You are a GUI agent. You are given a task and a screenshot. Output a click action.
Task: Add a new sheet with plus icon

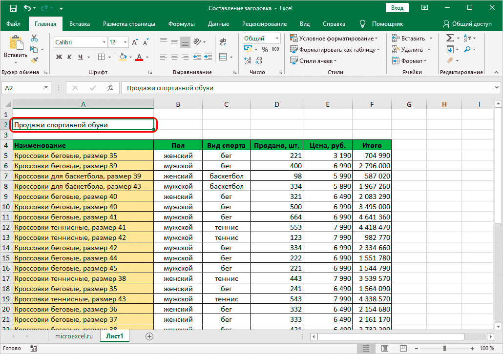tap(149, 336)
